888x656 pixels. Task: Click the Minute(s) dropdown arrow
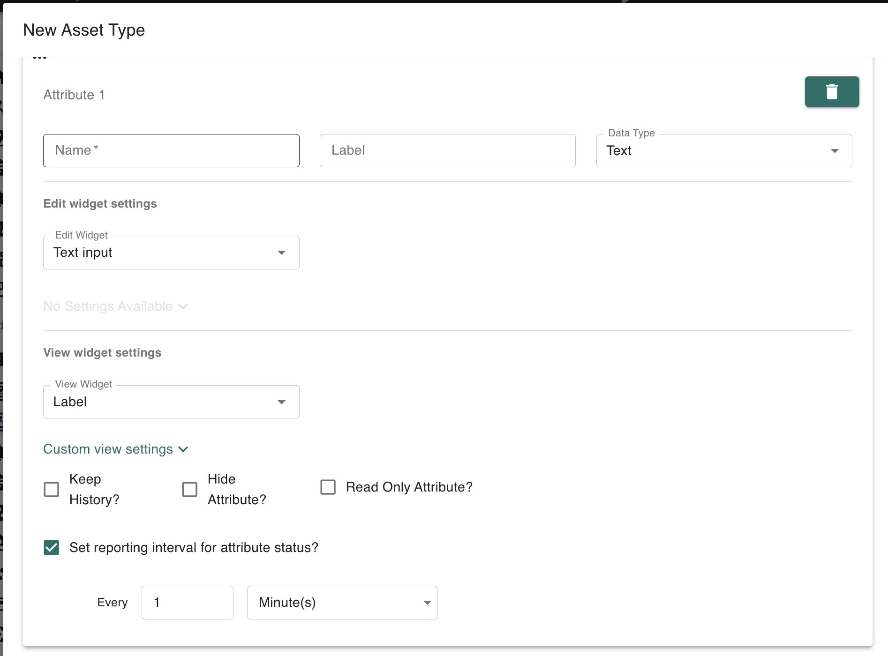click(x=427, y=603)
